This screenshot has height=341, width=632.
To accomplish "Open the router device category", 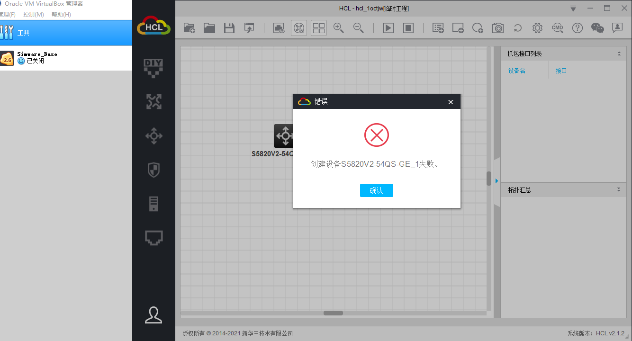I will pyautogui.click(x=153, y=102).
